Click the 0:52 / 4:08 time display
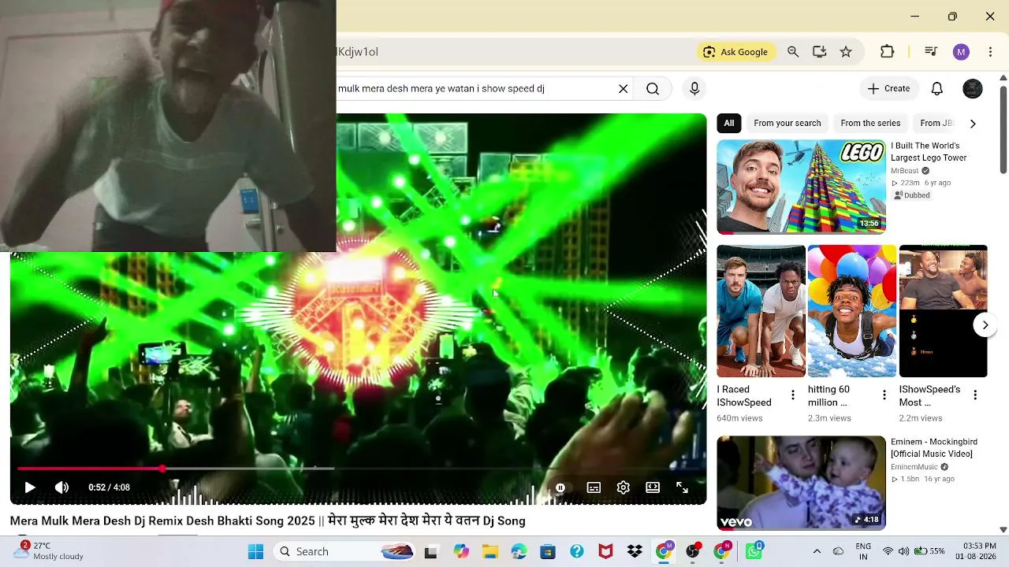 pos(109,487)
